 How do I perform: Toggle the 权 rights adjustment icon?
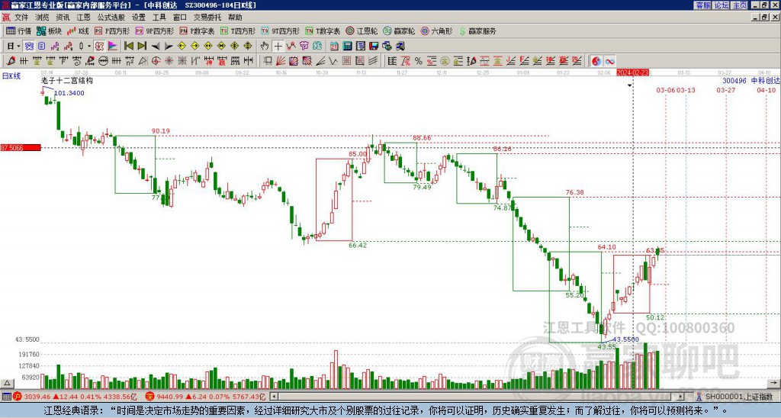pos(99,47)
